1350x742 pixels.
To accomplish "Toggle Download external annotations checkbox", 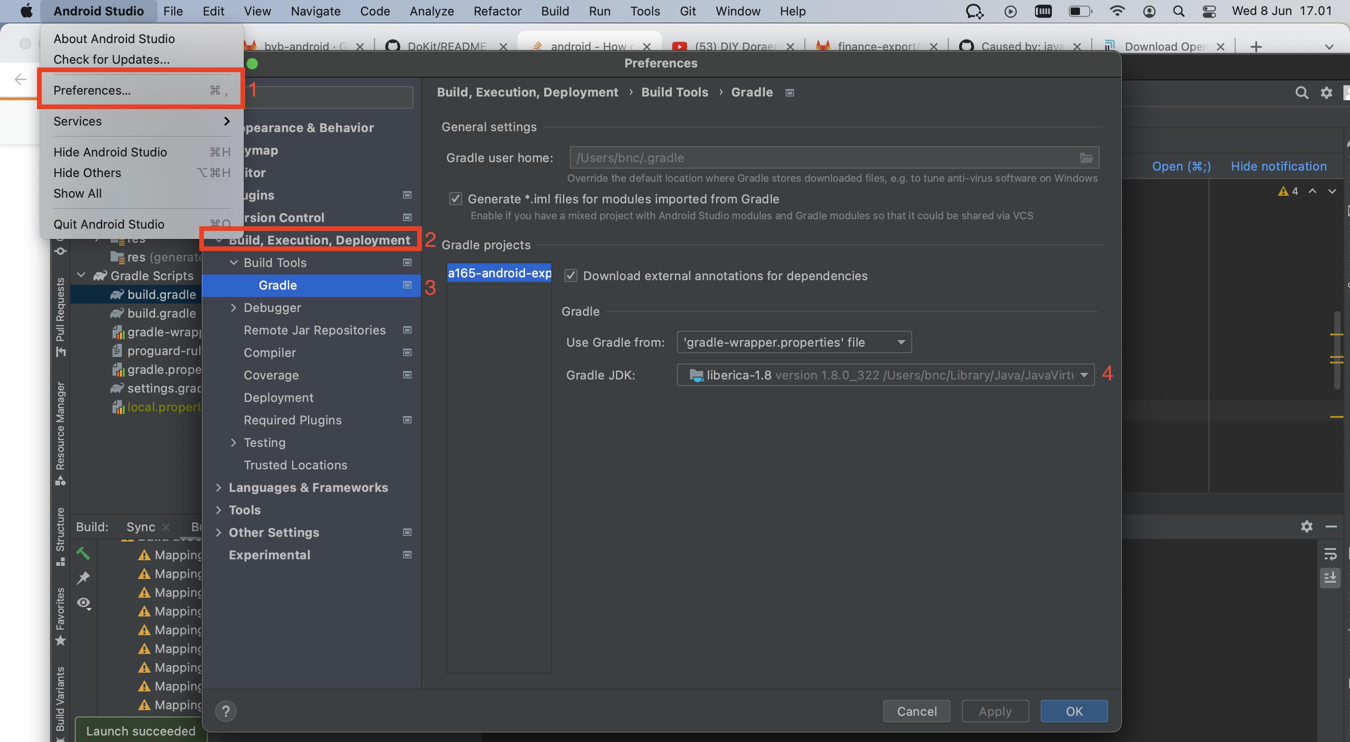I will [571, 276].
